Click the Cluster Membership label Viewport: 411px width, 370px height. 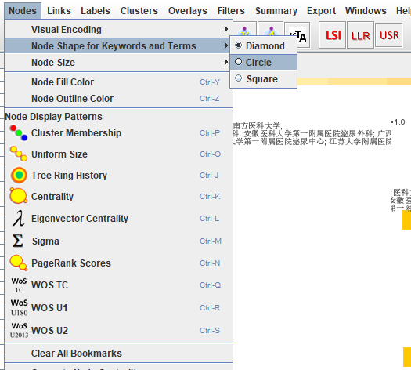click(x=76, y=133)
